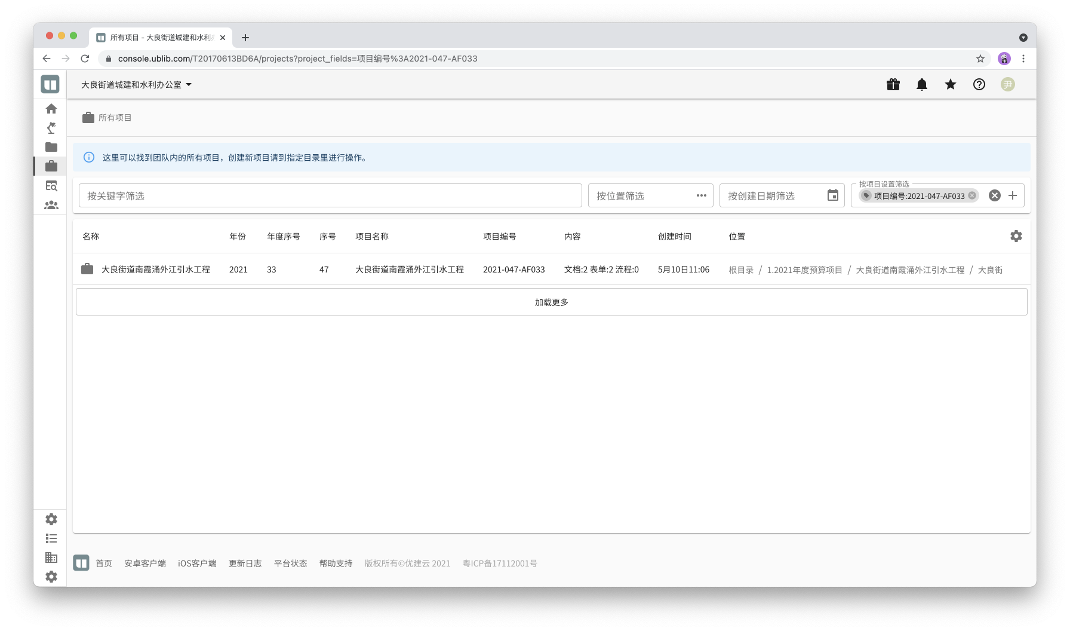This screenshot has height=631, width=1070.
Task: Click the 加载更多 button
Action: coord(551,302)
